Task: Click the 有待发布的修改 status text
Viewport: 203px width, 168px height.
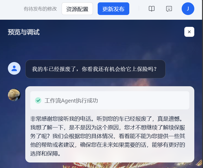Action: point(40,9)
